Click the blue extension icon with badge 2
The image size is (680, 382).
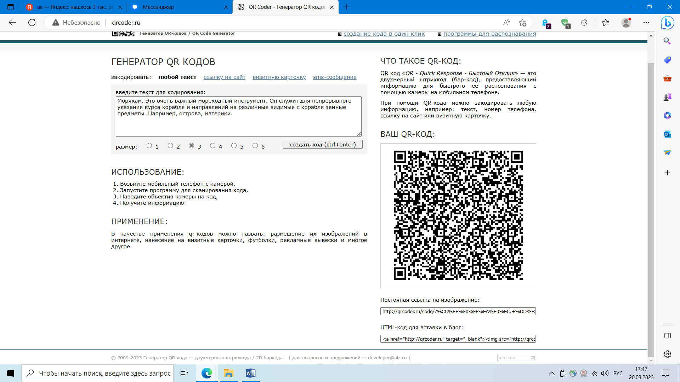coord(546,23)
